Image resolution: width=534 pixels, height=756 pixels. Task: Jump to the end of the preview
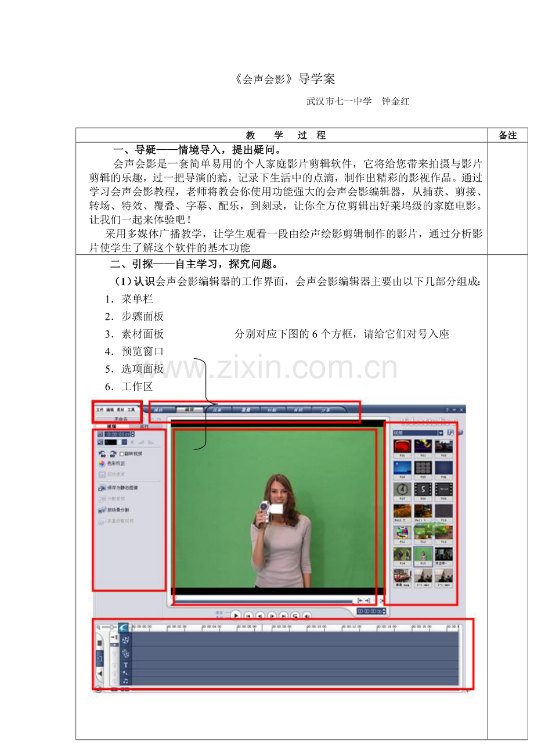click(283, 615)
